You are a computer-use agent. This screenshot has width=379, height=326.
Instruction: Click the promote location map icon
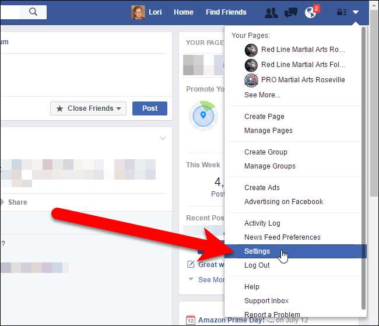[203, 115]
